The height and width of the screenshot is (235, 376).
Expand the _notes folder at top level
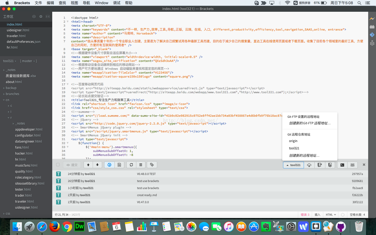4,70
